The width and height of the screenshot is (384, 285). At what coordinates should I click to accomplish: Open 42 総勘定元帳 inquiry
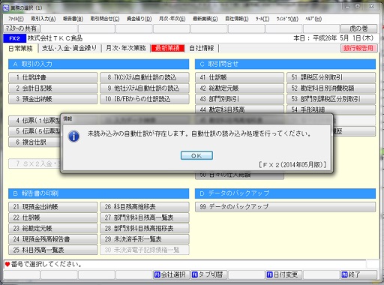(x=239, y=88)
